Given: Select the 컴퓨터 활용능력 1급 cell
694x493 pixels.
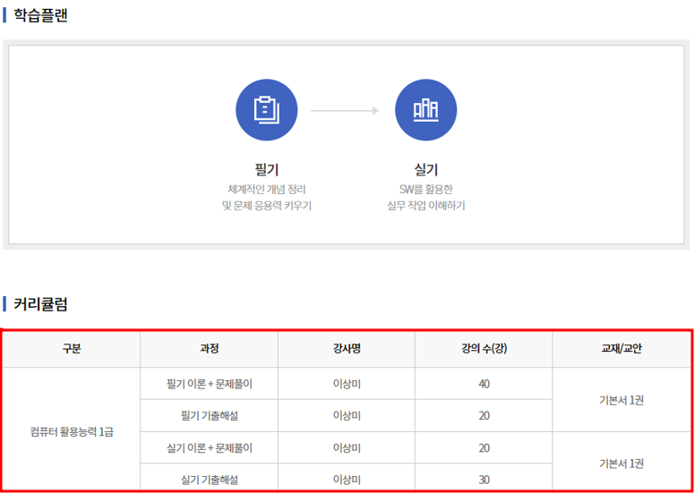Looking at the screenshot, I should pos(72,432).
